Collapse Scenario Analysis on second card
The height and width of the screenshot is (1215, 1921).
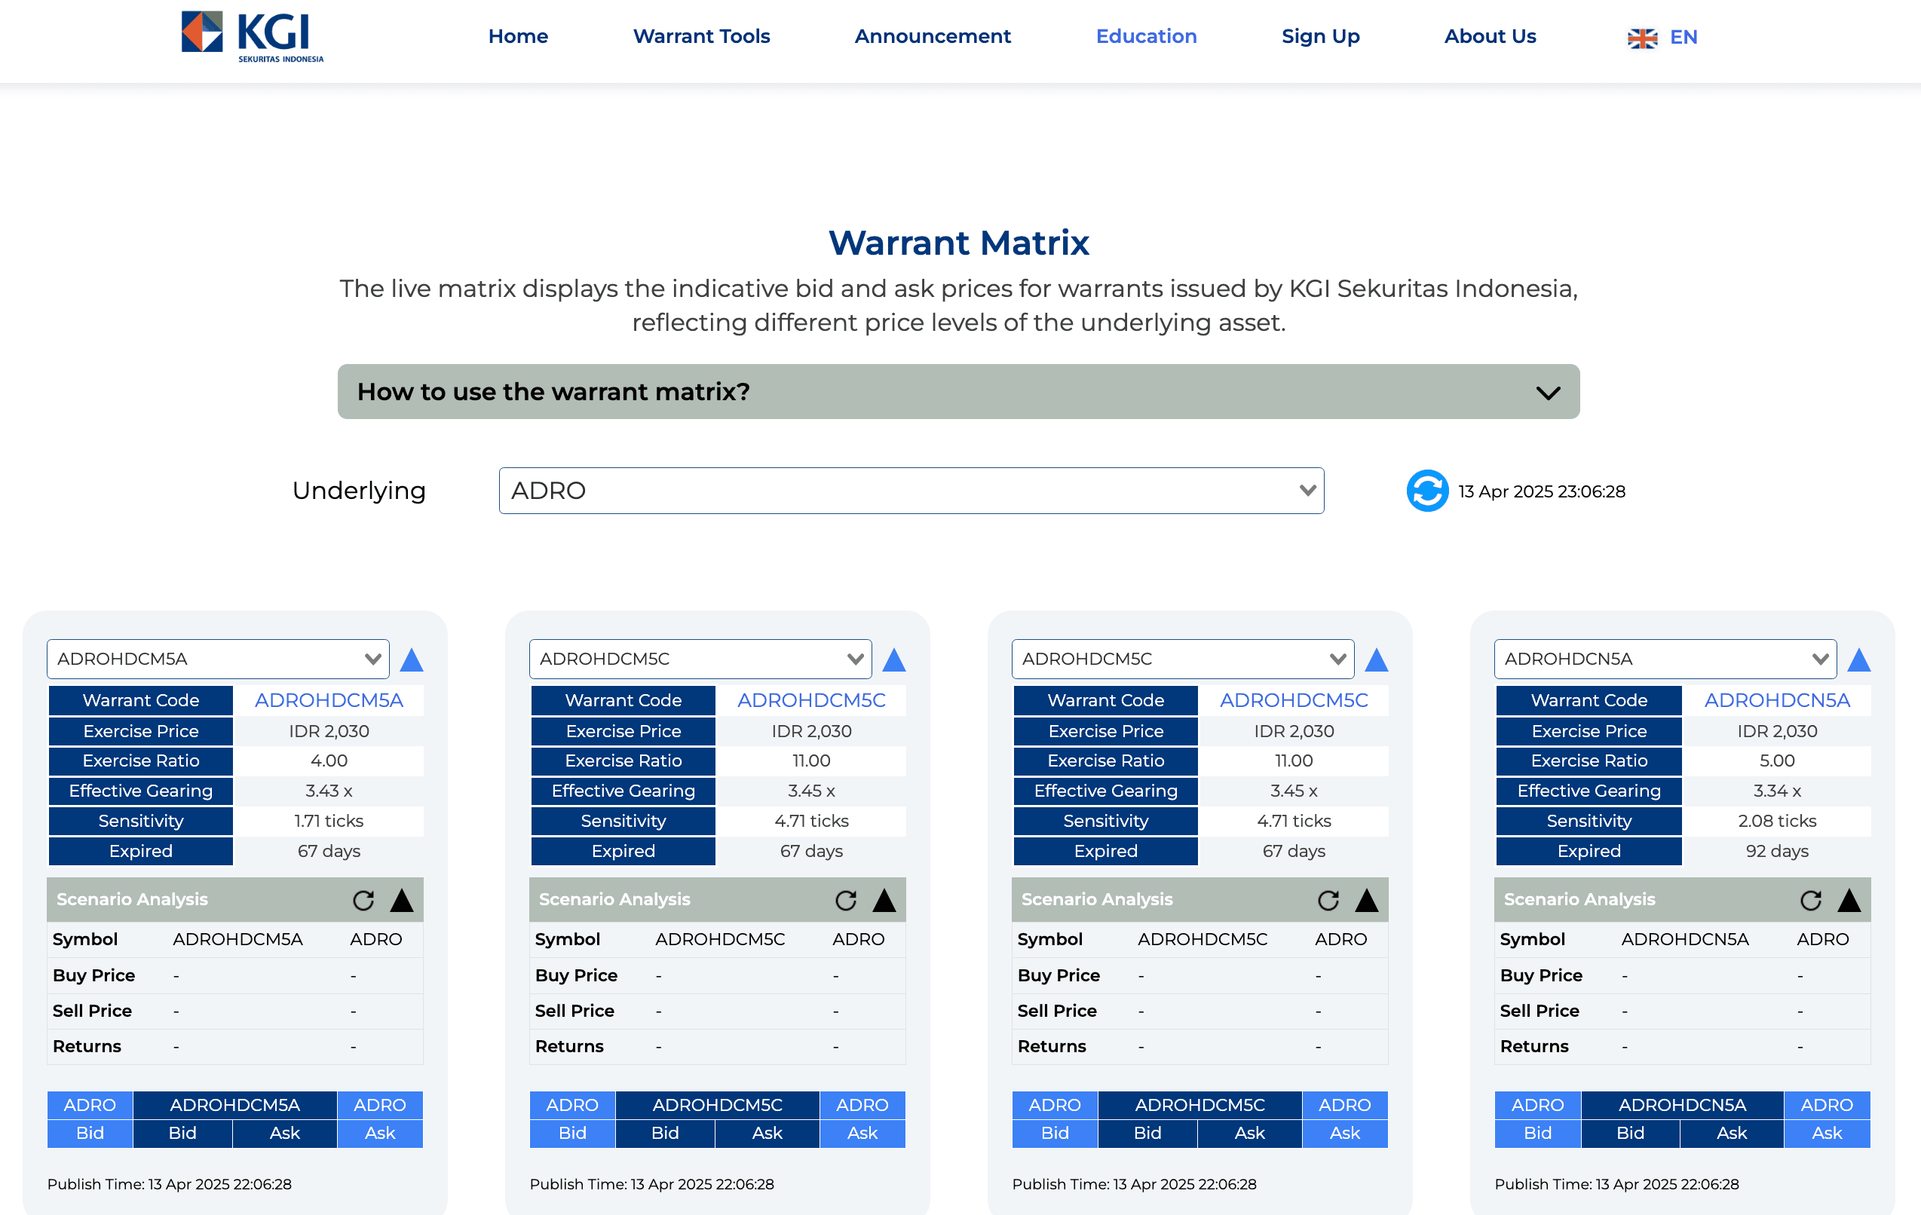[x=884, y=900]
